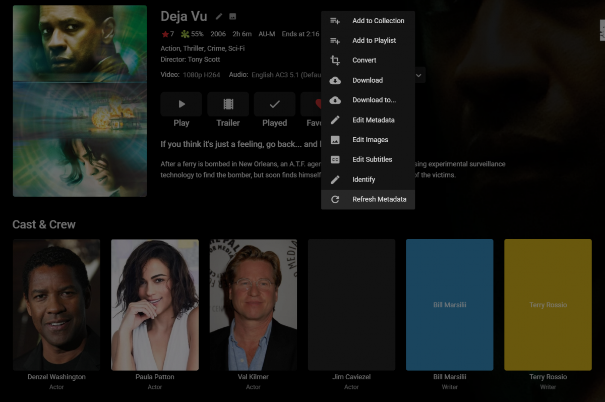Image resolution: width=605 pixels, height=402 pixels.
Task: Select Download to... menu entry
Action: 374,100
